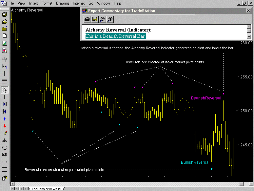Select the ellipse drawing tool
The height and width of the screenshot is (191, 254).
coord(5,148)
